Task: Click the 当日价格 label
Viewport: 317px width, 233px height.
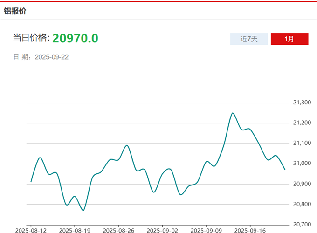Action: pos(31,38)
